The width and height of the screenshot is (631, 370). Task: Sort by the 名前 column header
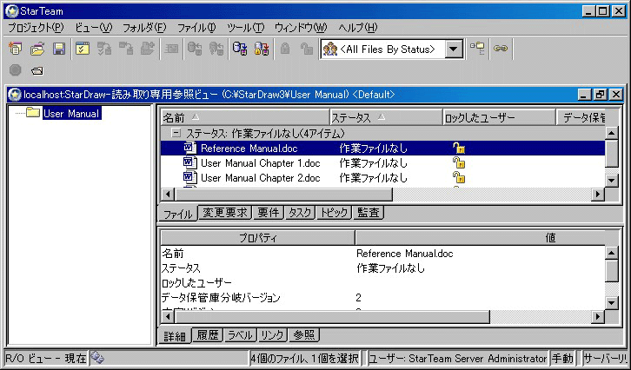245,117
